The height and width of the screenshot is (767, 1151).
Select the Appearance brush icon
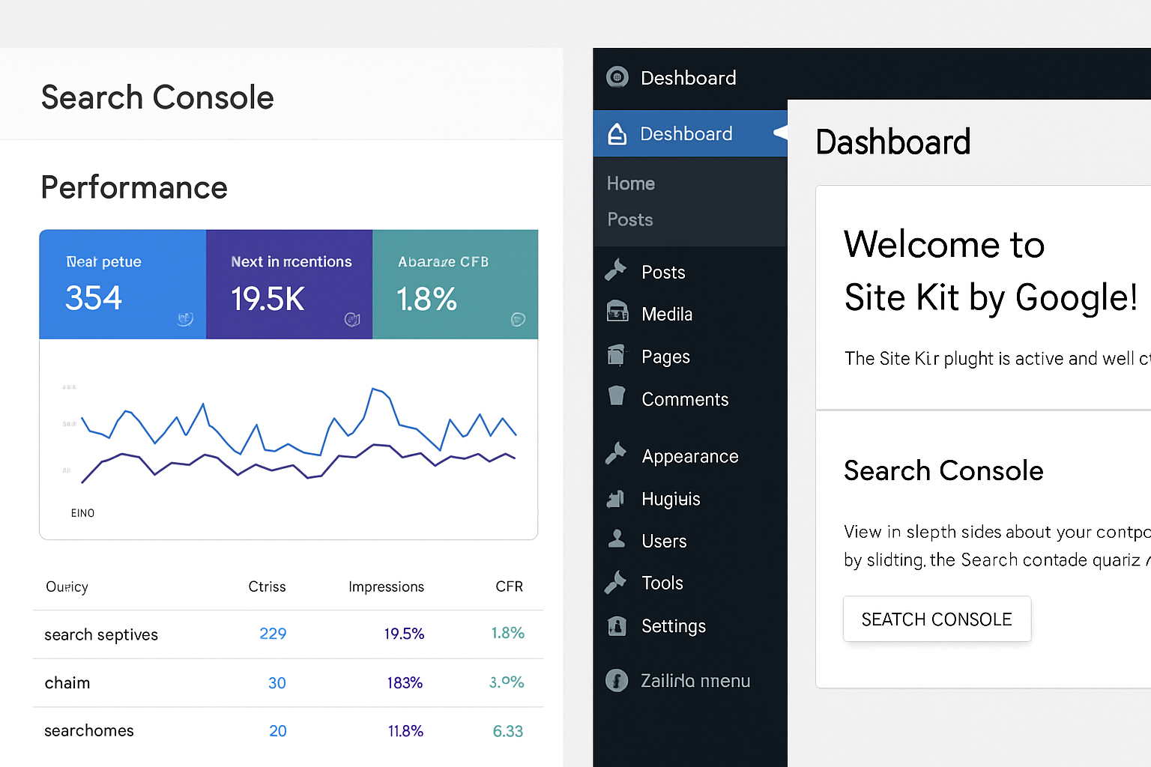click(x=616, y=455)
